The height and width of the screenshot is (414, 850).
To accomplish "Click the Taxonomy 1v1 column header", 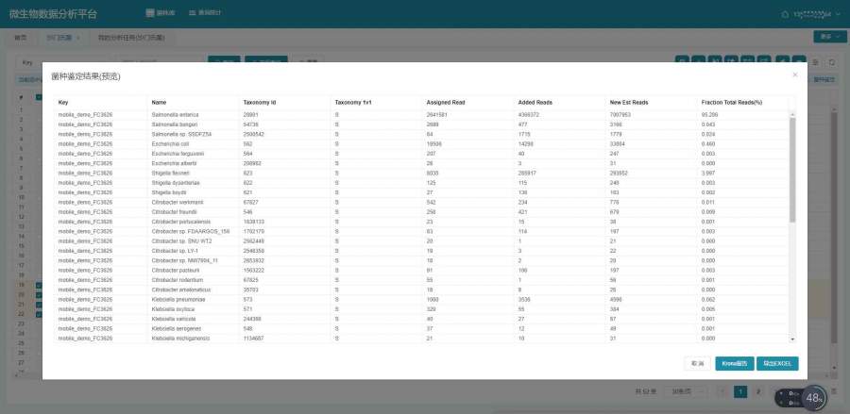I will click(x=353, y=102).
